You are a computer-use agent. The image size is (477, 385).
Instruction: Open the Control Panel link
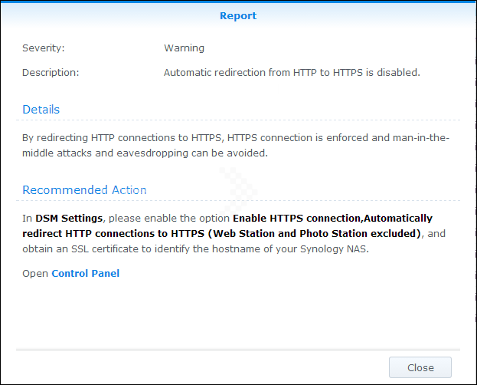pos(85,273)
